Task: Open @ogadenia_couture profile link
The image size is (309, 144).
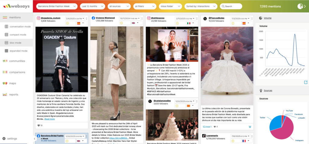Action: (51, 18)
